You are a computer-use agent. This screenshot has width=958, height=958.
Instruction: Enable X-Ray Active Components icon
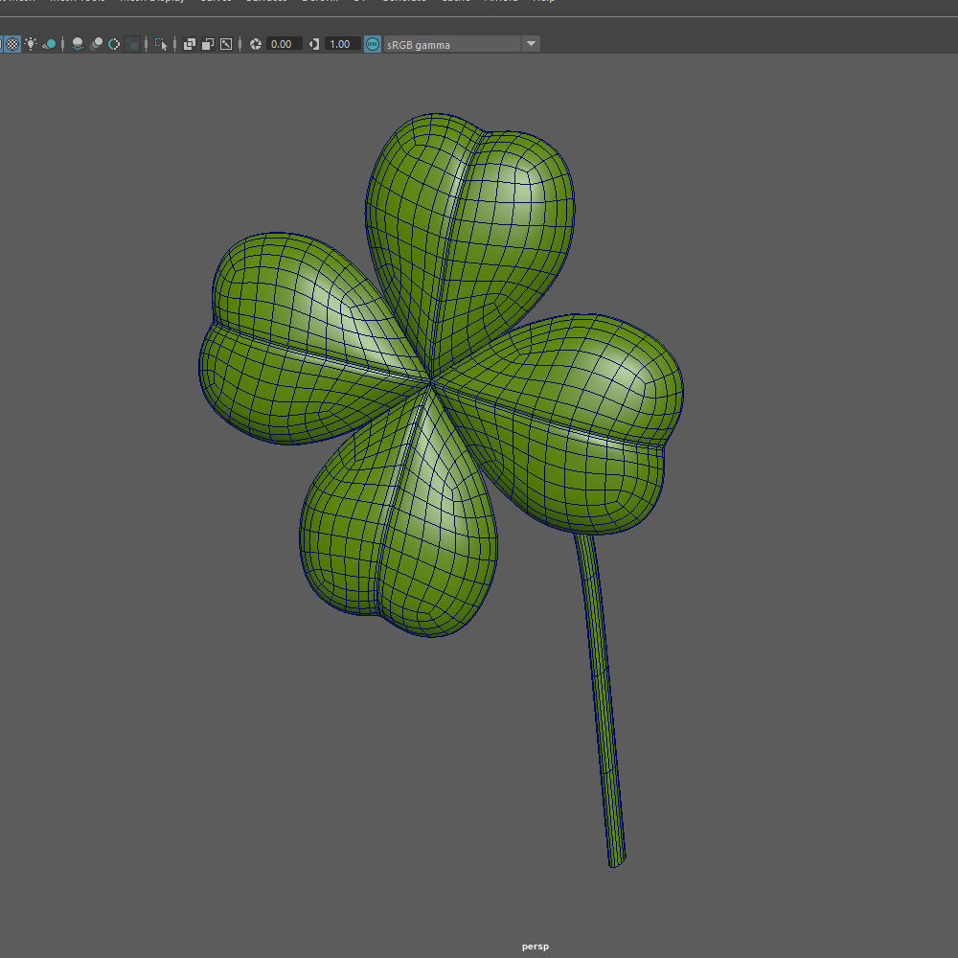[208, 44]
